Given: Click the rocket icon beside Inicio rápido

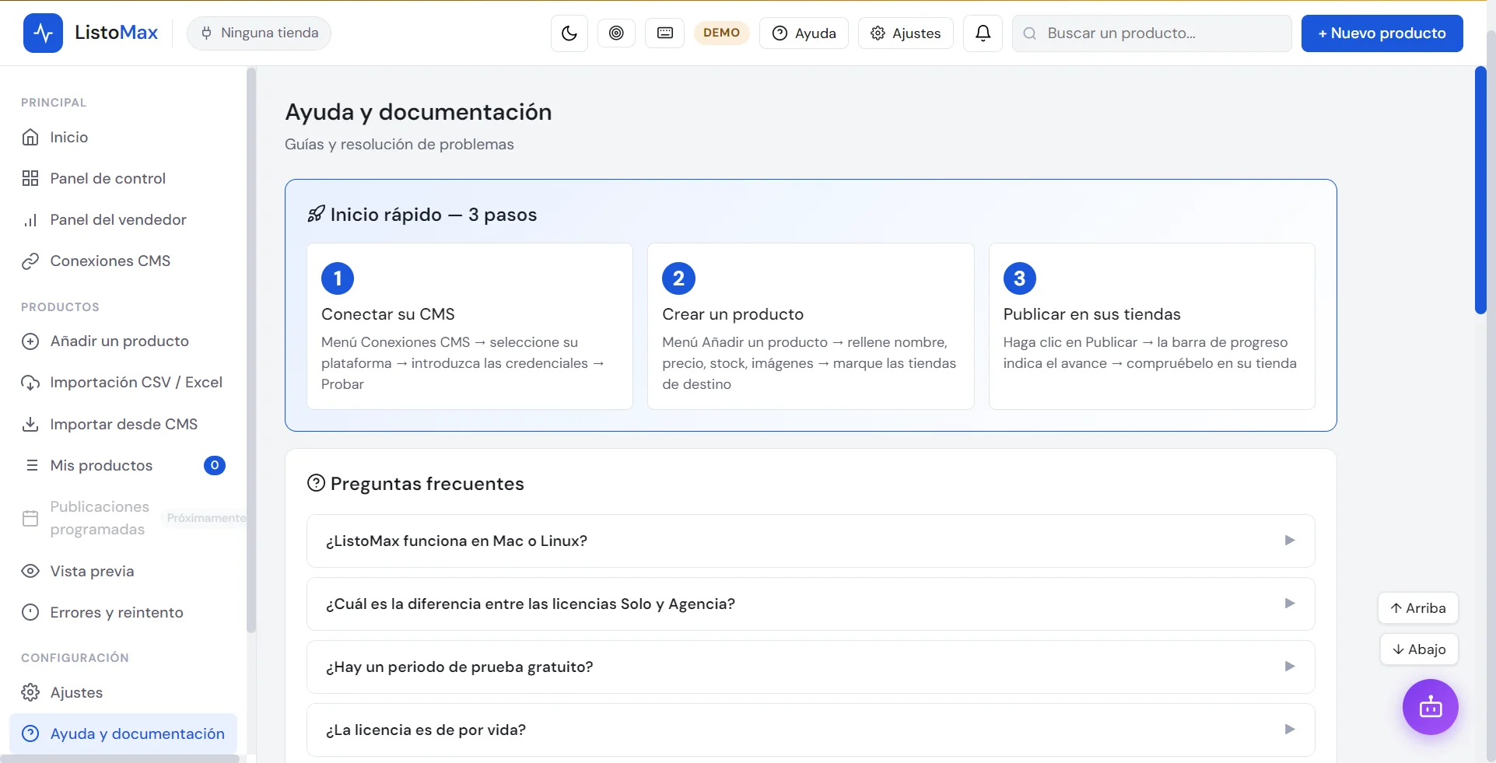Looking at the screenshot, I should 316,214.
